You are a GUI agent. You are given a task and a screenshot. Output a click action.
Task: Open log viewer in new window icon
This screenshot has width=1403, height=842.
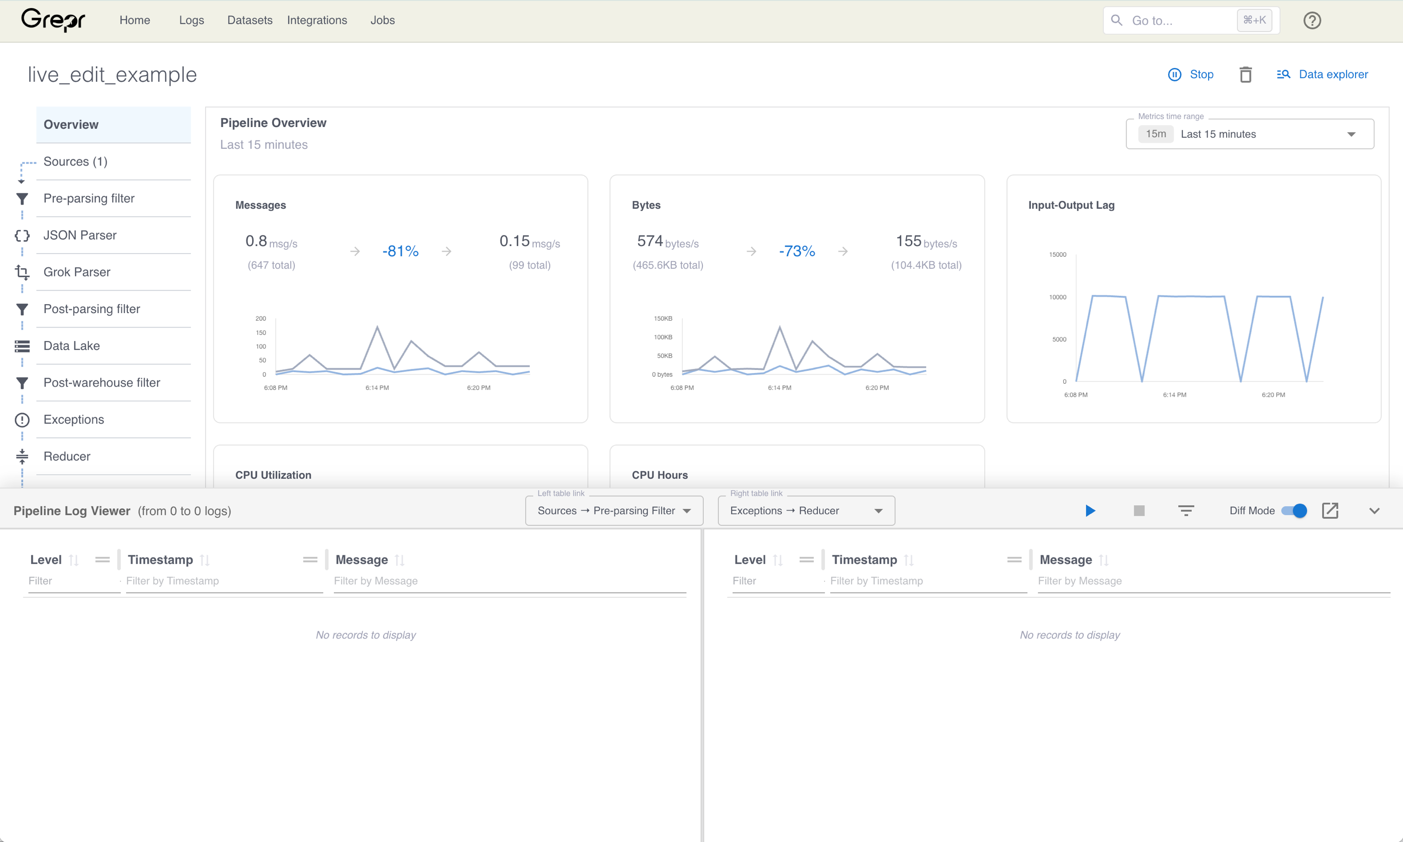tap(1330, 511)
